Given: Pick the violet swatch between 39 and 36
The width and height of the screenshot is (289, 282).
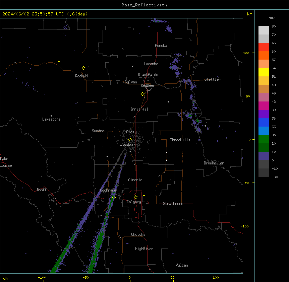Looking at the screenshot, I should click(264, 114).
